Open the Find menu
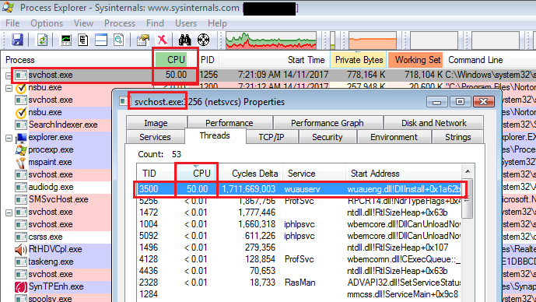Screen dimensions: 536x302 click(155, 23)
